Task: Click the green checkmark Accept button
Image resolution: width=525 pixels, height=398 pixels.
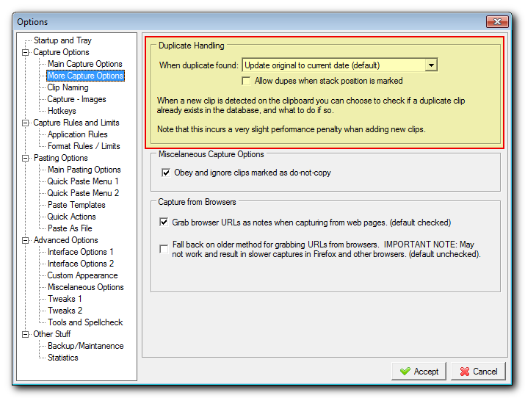Action: click(419, 372)
